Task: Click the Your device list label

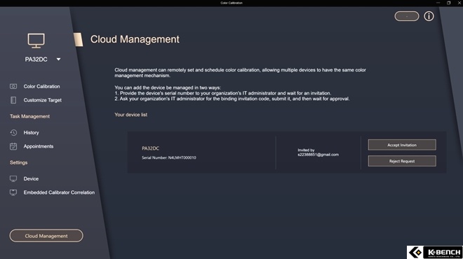Action: click(130, 115)
